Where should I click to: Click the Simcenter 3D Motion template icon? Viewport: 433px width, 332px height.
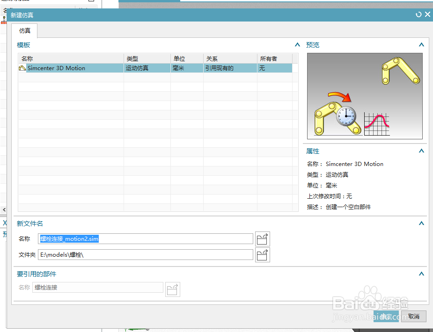[x=22, y=68]
